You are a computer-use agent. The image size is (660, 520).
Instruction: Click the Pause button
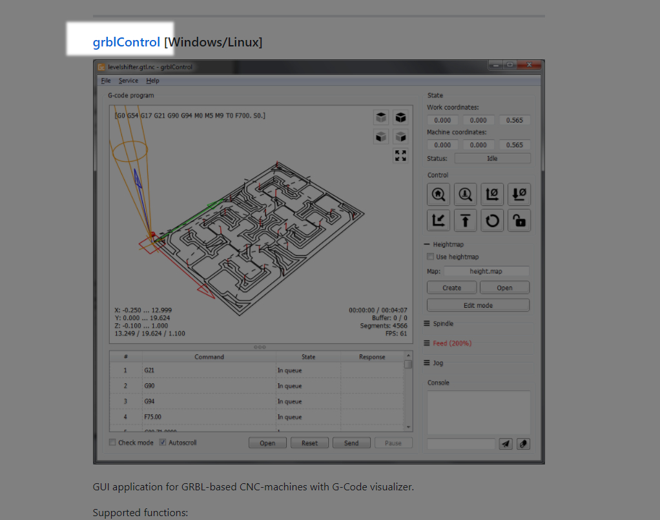tap(393, 443)
